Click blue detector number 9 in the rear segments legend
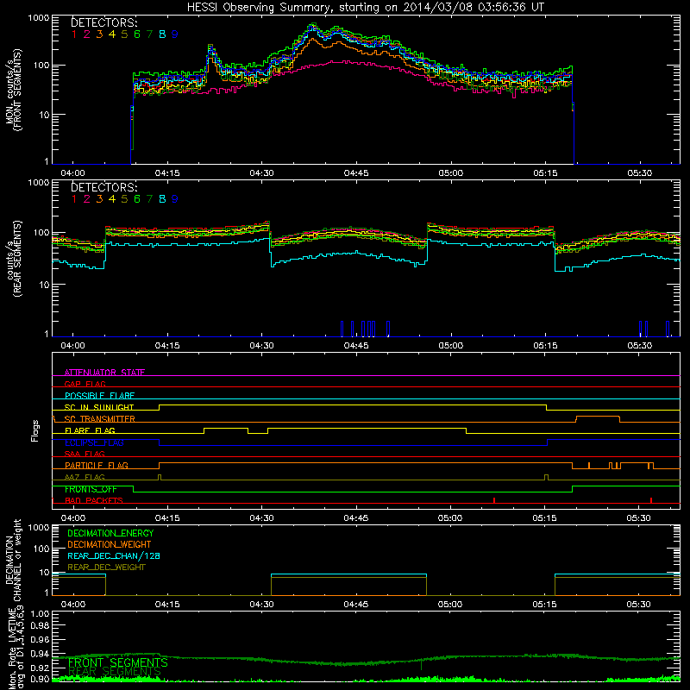This screenshot has height=690, width=690. (175, 199)
